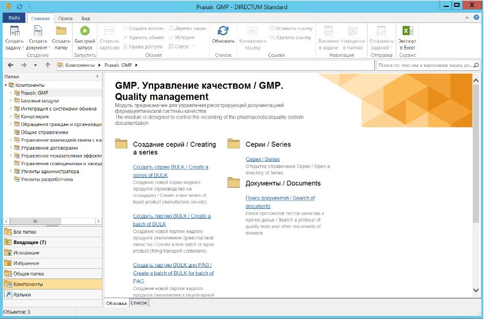Open link Создать партию BULK для PAG

click(173, 273)
